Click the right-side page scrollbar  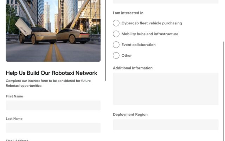pyautogui.click(x=224, y=91)
